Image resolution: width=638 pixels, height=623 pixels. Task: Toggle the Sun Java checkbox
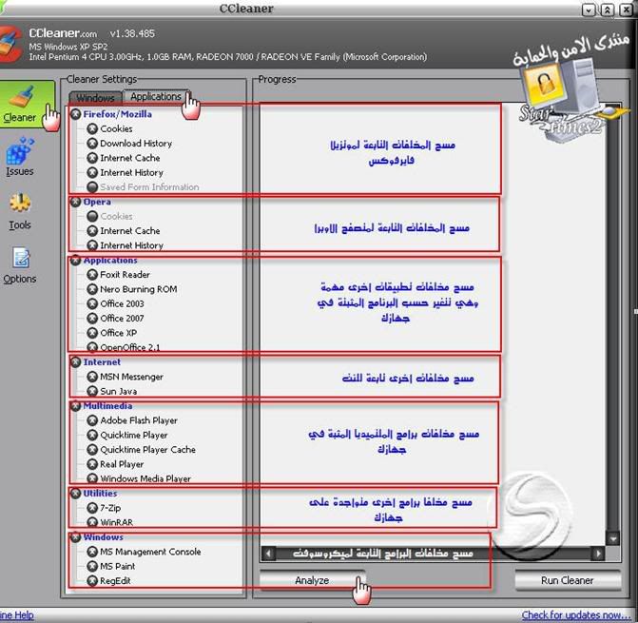click(92, 392)
